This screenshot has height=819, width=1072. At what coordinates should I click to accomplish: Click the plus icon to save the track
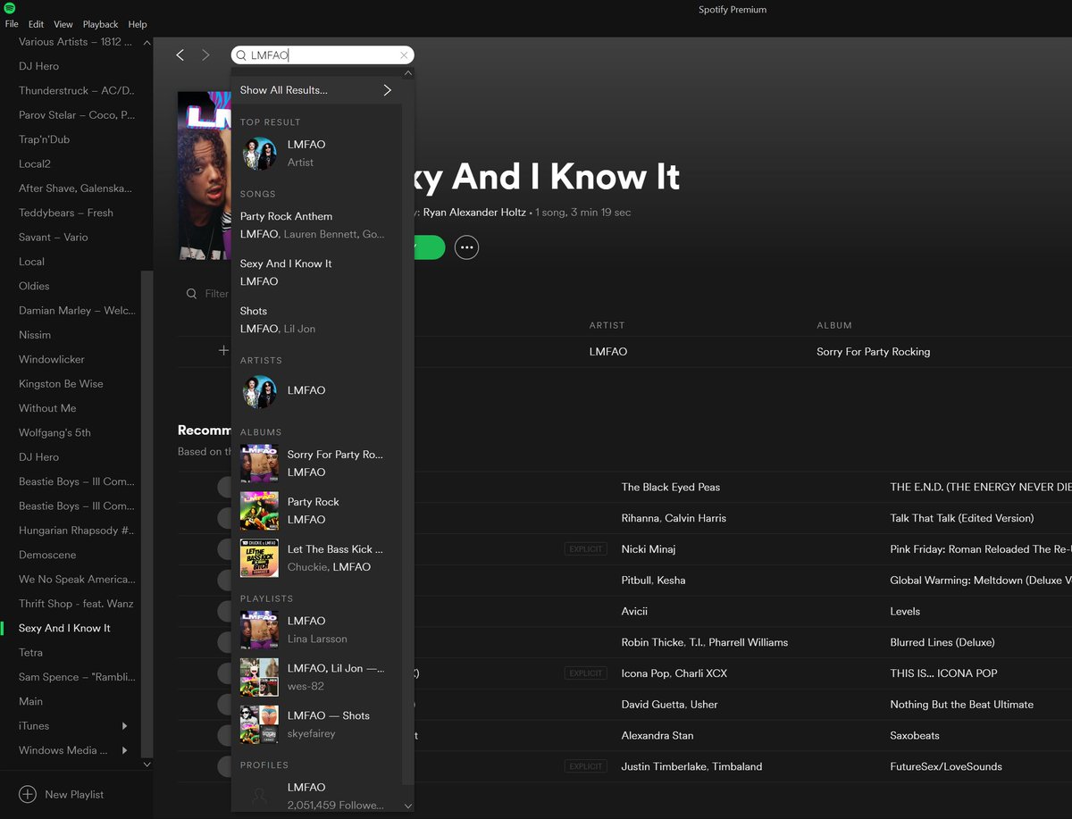pos(224,351)
